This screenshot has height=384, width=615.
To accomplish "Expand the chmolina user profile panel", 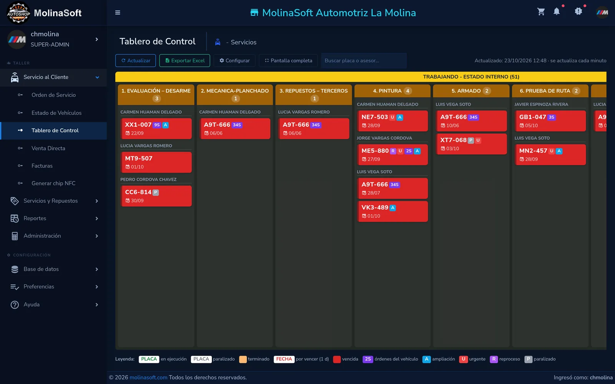I will click(x=96, y=39).
